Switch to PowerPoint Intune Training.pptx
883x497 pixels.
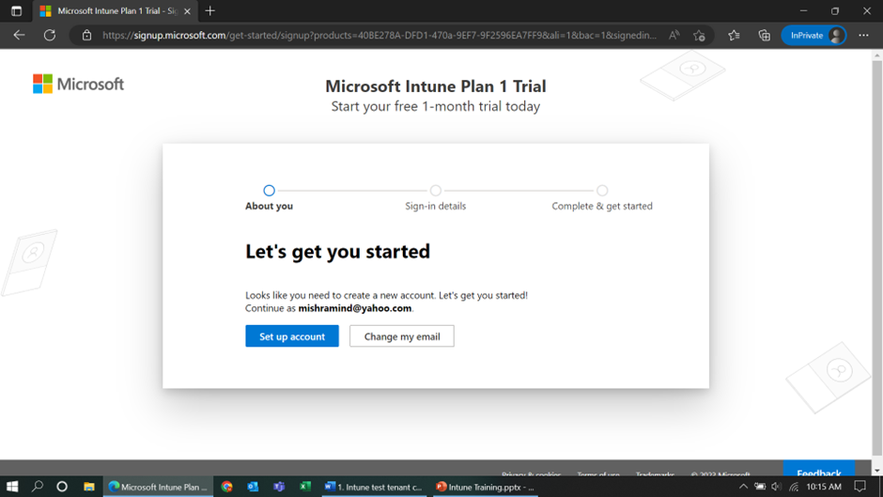point(485,487)
